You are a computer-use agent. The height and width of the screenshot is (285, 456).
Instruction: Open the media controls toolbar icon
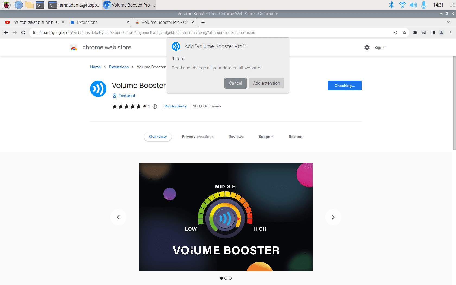[x=424, y=33]
